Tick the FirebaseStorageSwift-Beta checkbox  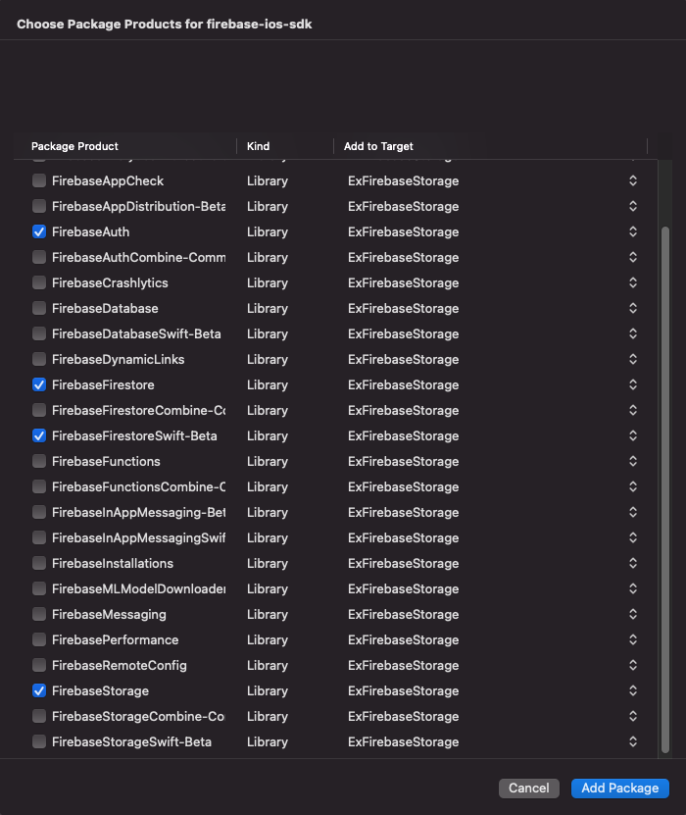click(39, 740)
